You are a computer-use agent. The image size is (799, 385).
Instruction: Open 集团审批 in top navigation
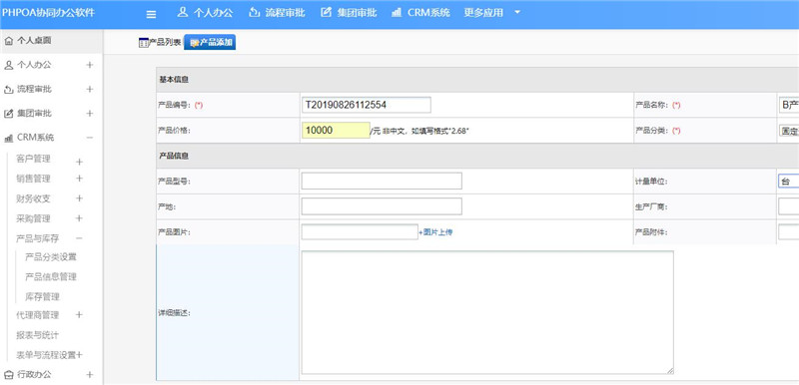tap(349, 13)
